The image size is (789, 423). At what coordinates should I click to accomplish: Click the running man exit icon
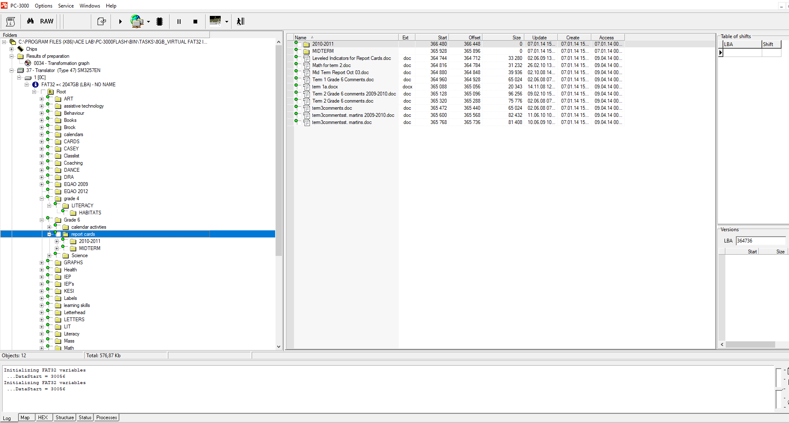[x=240, y=21]
